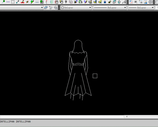Click the green table grid icon
Viewport: 158px width, 127px height.
pyautogui.click(x=42, y=2)
